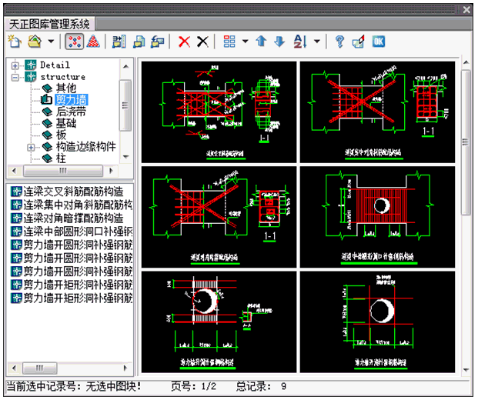This screenshot has width=478, height=400.
Task: Select the 天正图库管理系统 tab
Action: [x=49, y=24]
